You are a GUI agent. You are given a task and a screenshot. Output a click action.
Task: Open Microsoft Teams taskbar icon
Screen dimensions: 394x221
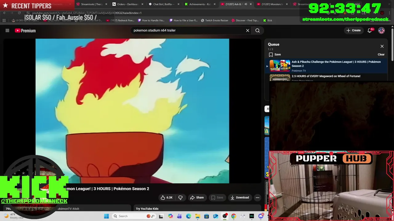[x=179, y=216]
